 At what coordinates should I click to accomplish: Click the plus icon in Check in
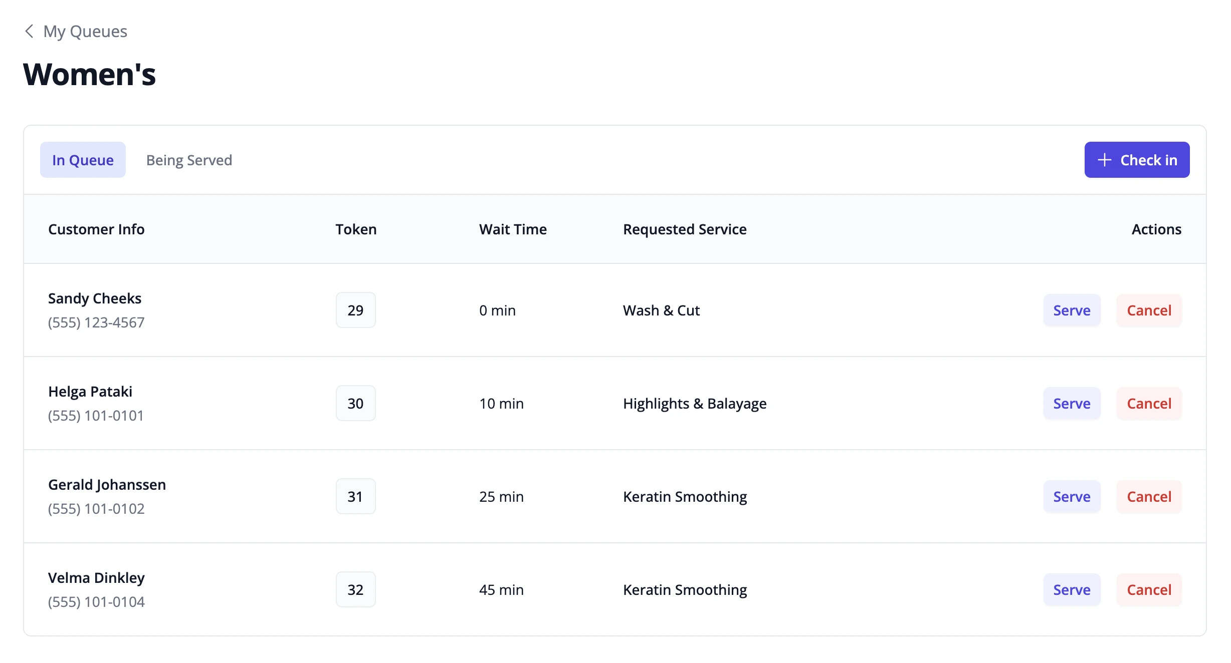tap(1104, 160)
